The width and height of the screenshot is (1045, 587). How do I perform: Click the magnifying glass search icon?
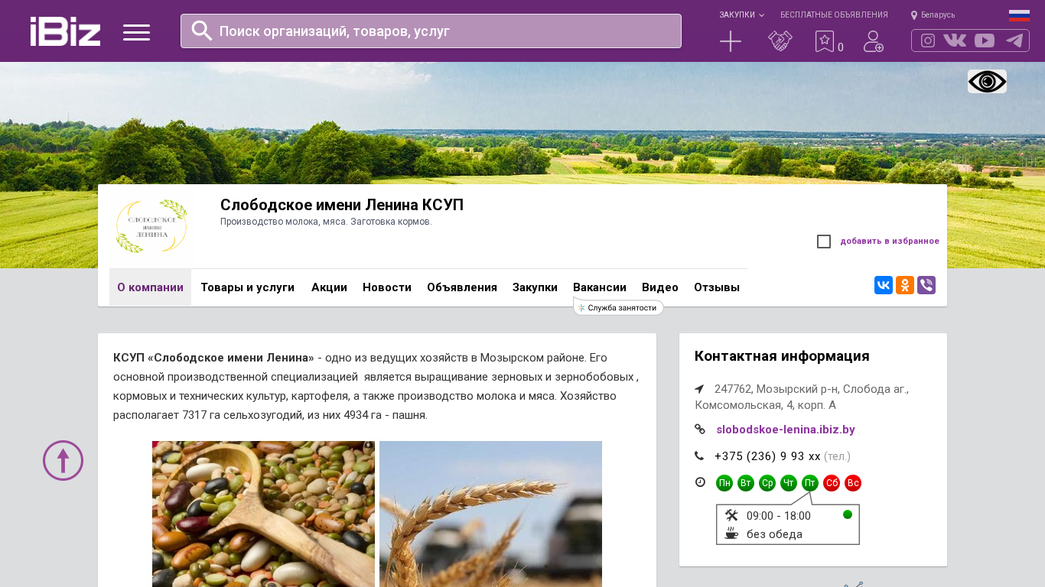[x=202, y=31]
